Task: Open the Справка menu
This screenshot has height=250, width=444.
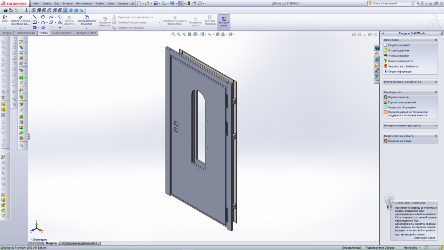Action: point(123,3)
